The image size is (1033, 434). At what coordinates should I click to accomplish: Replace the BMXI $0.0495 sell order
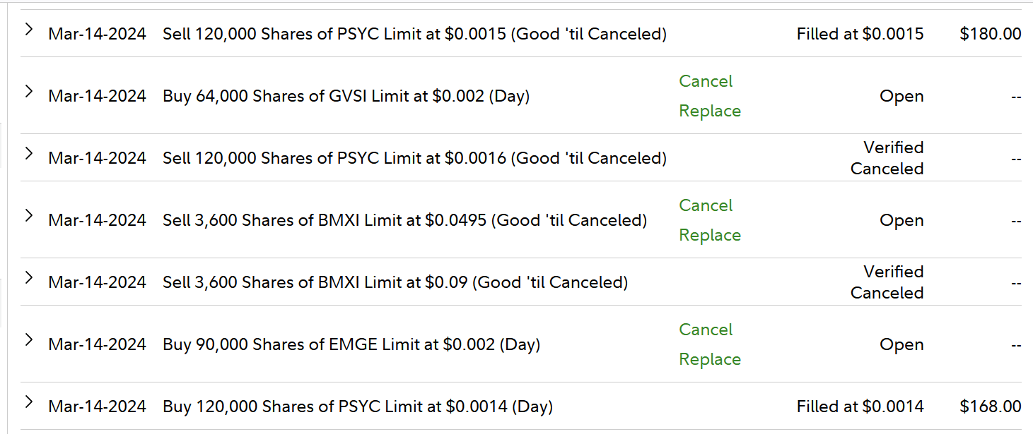pyautogui.click(x=710, y=235)
